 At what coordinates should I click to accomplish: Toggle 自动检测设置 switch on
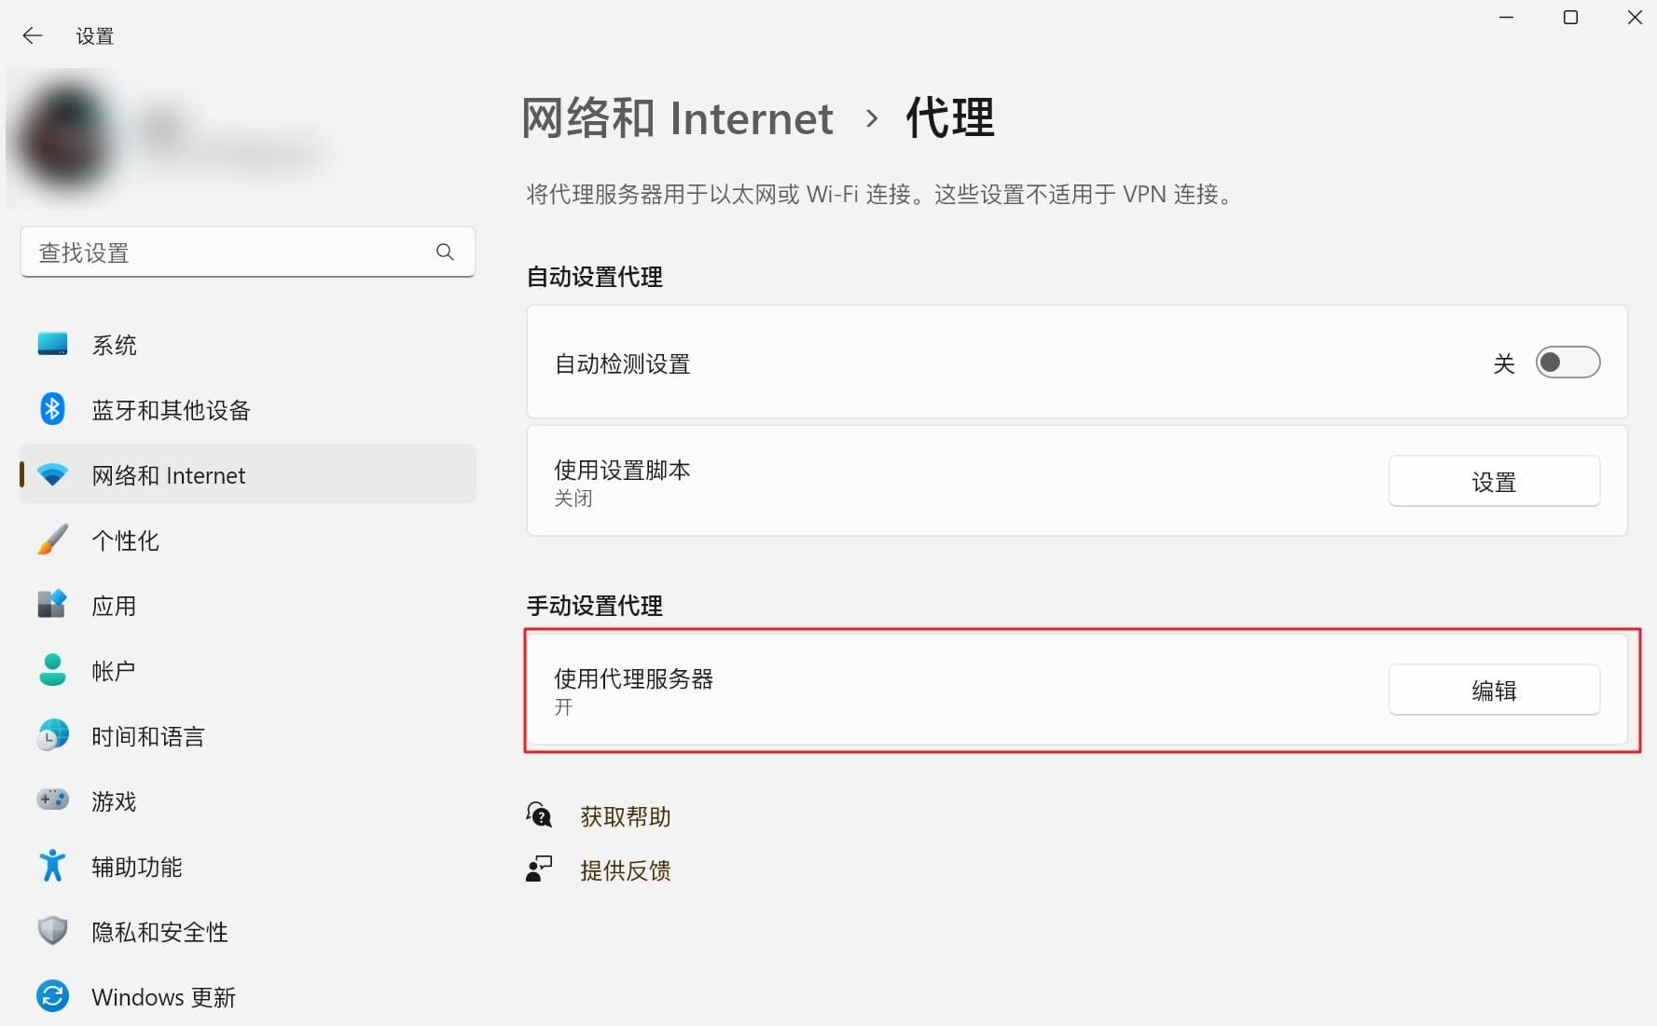pos(1567,363)
